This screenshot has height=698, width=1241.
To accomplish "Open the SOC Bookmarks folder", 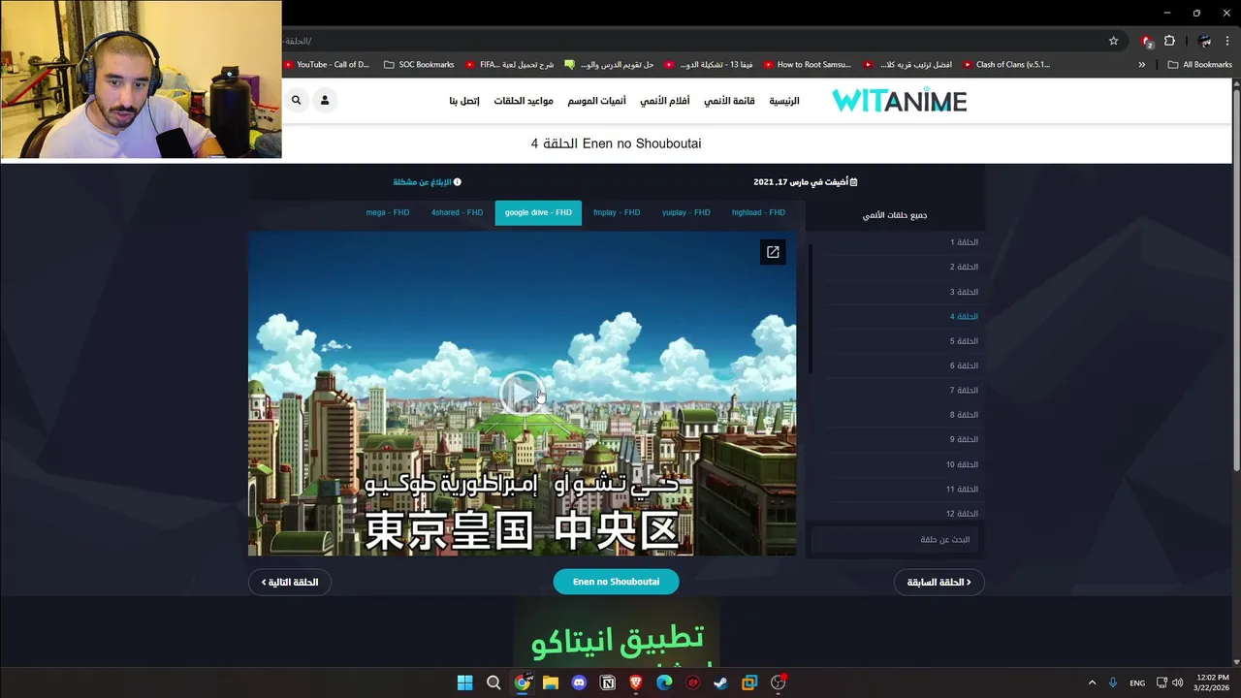I will (x=419, y=65).
